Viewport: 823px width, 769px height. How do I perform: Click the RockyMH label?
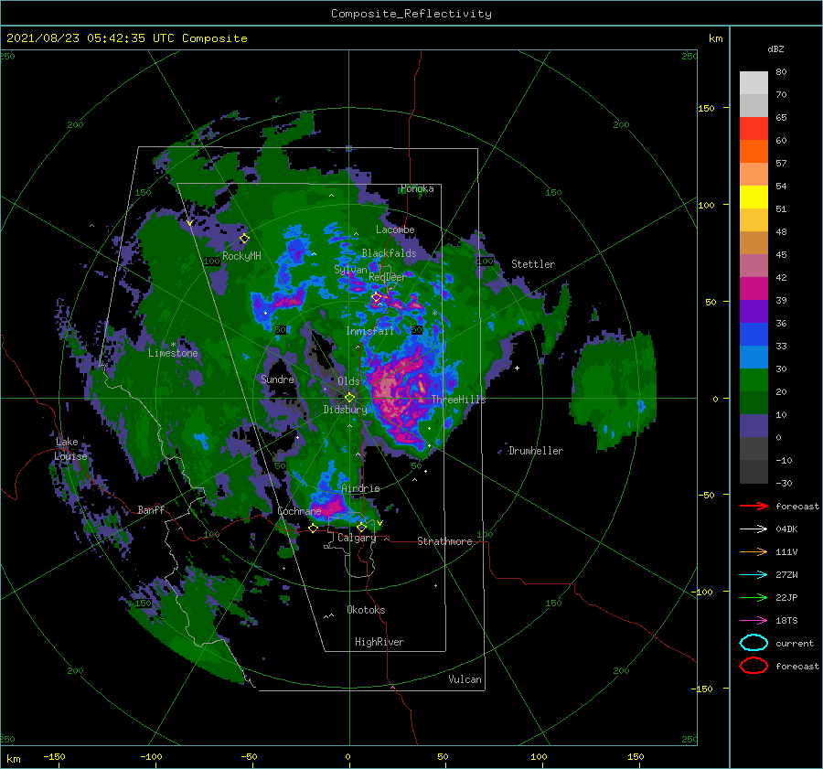241,256
